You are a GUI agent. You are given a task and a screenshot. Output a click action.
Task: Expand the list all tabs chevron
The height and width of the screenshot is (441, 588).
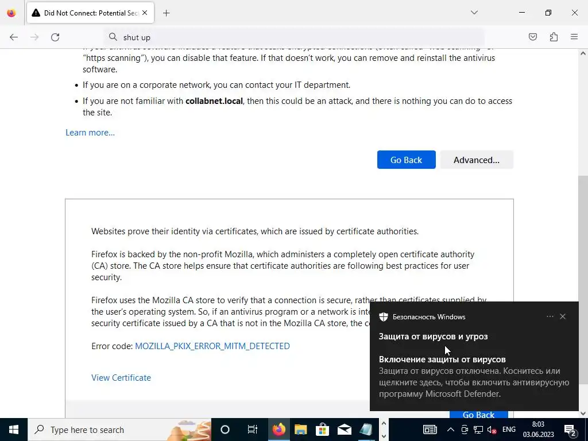474,13
